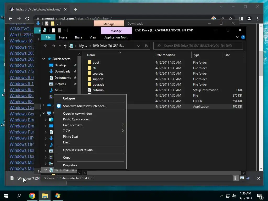Click the Explorer Up arrow button
The width and height of the screenshot is (268, 201).
tap(65, 46)
